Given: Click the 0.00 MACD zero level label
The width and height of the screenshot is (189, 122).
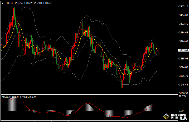Looking at the screenshot, I should point(181,111).
